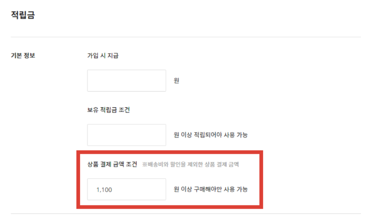Click the ※ symbol before the shipping note

pyautogui.click(x=145, y=164)
